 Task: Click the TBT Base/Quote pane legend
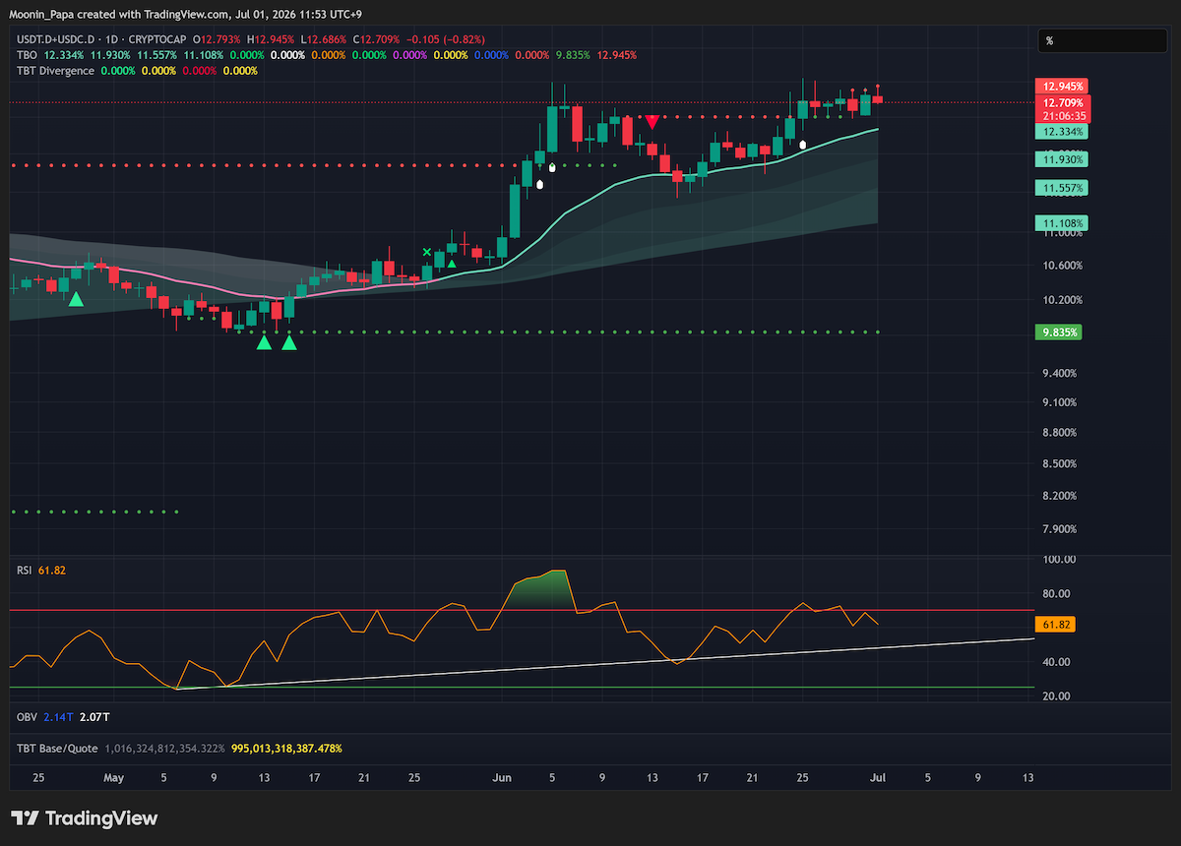click(x=57, y=749)
